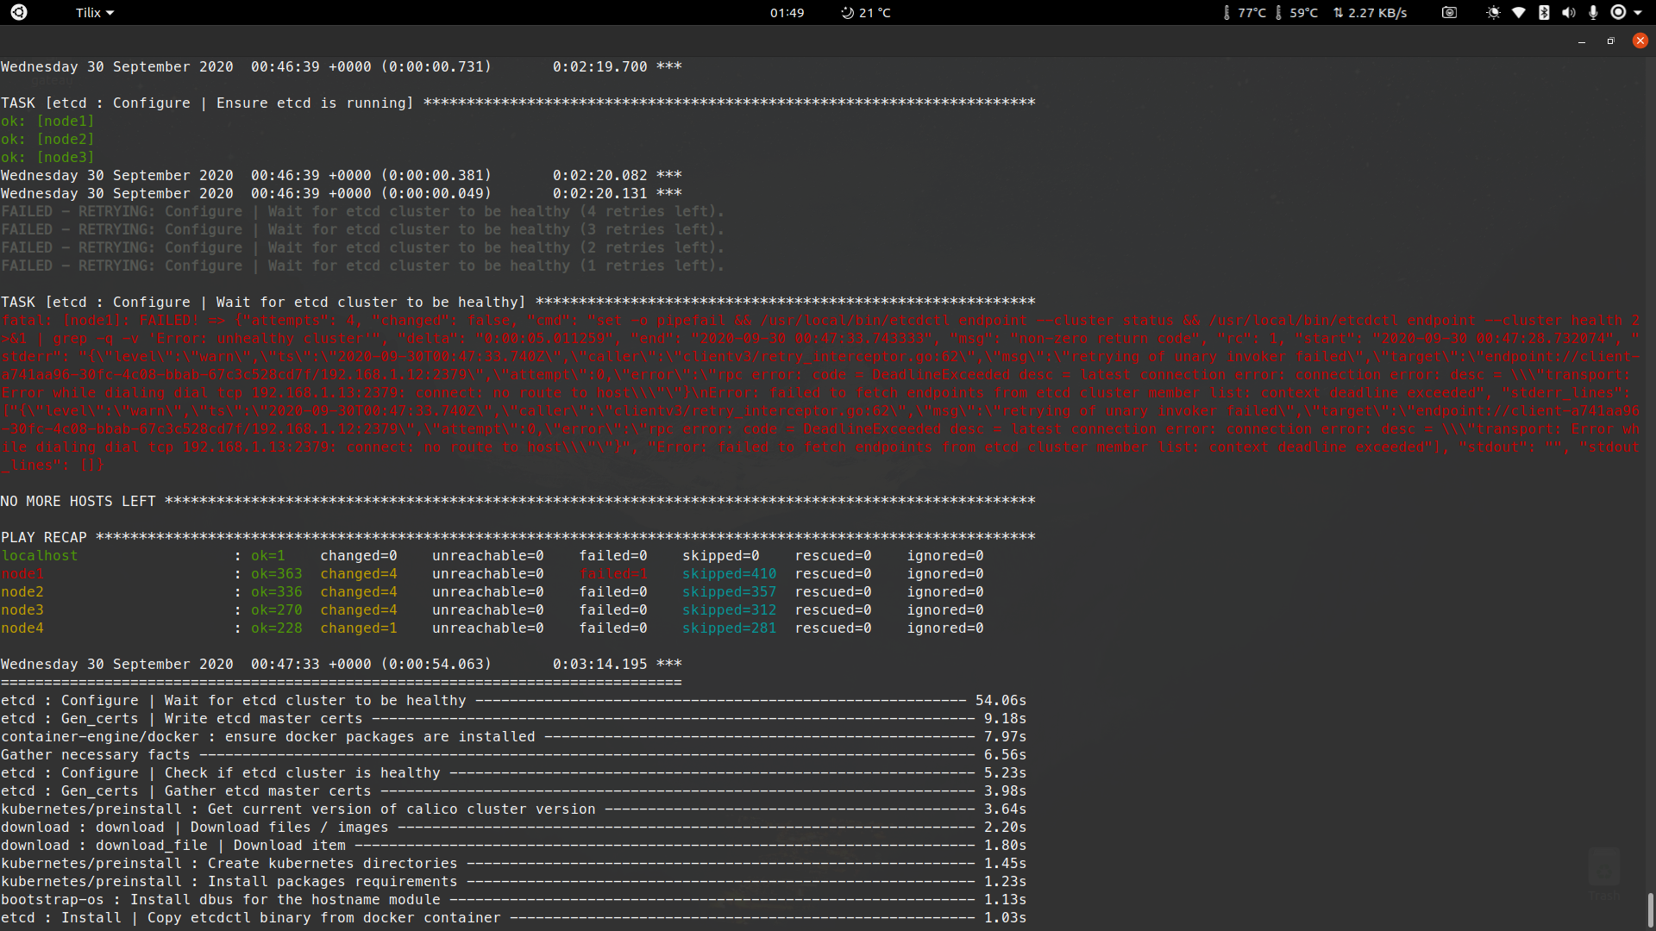1656x931 pixels.
Task: Open the clock showing 01:49
Action: 787,12
